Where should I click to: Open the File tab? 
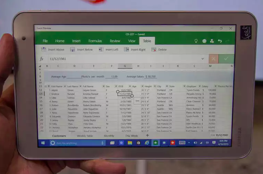(45, 41)
